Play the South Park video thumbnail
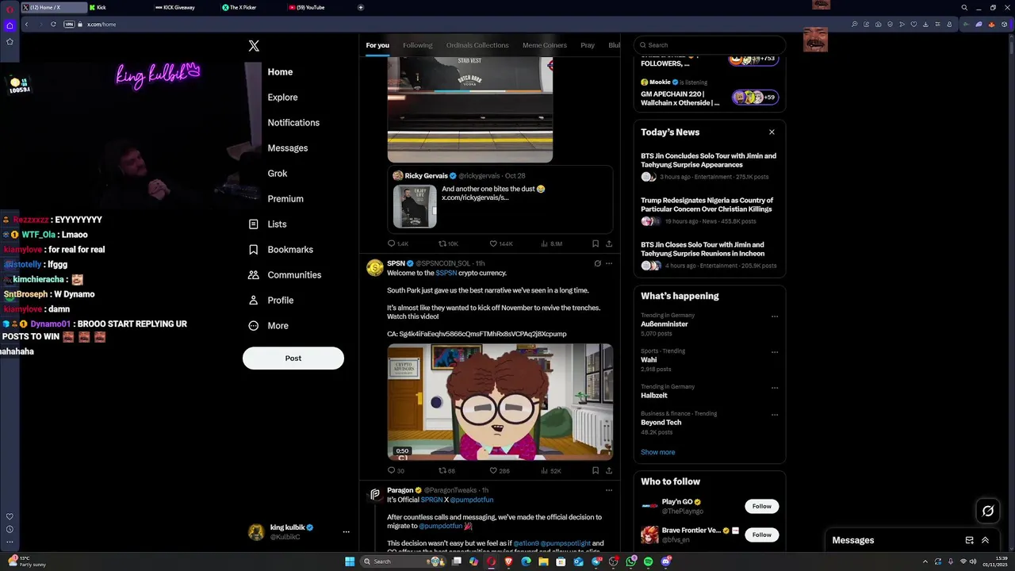This screenshot has height=571, width=1015. 500,402
